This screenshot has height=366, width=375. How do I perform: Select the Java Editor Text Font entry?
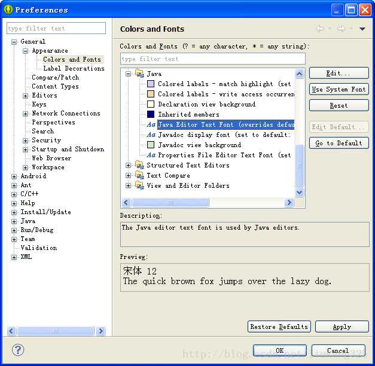click(x=225, y=124)
